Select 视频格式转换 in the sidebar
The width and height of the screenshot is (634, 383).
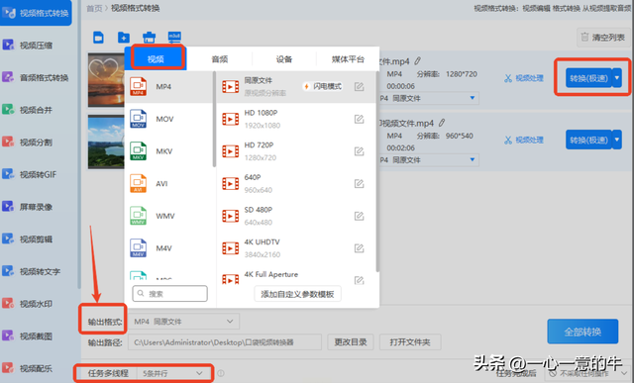click(x=36, y=13)
